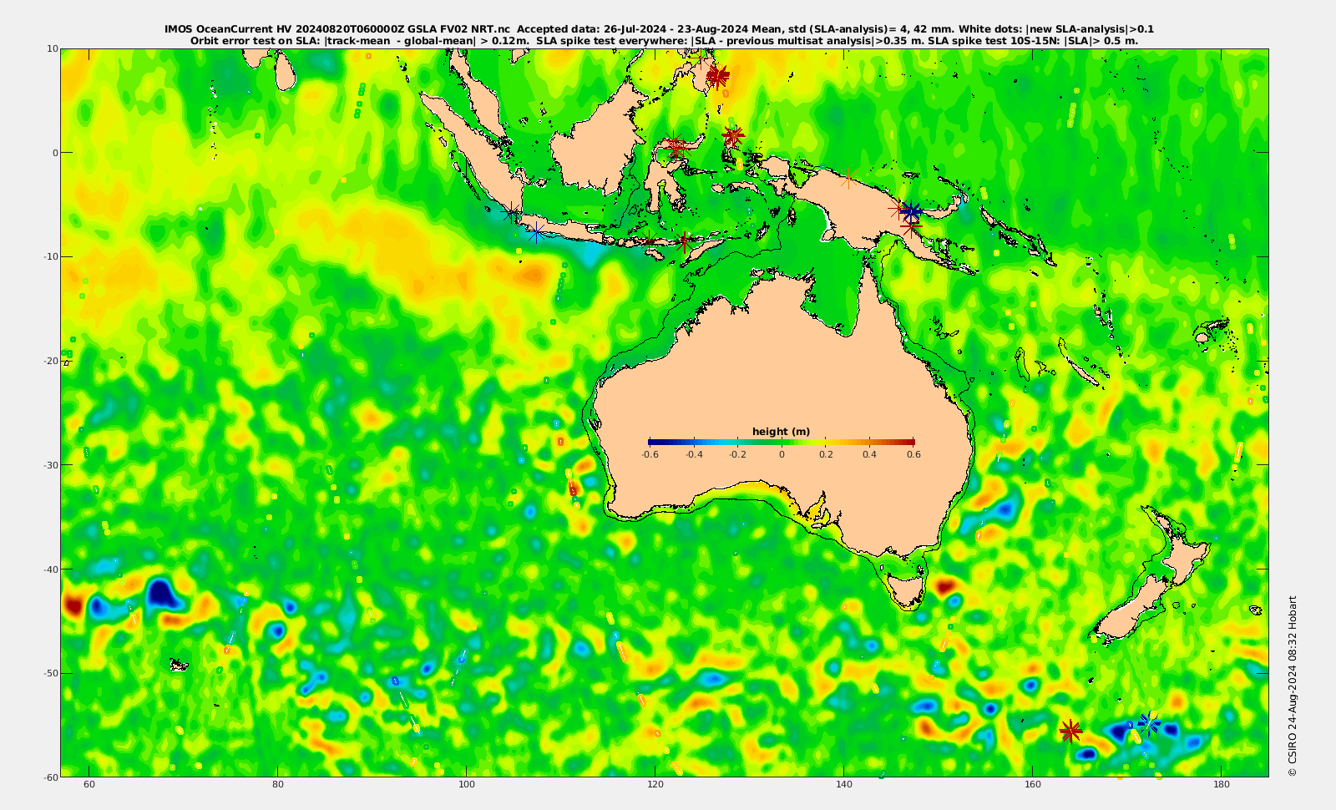Viewport: 1336px width, 810px height.
Task: Click the longitude axis label "120"
Action: click(655, 785)
